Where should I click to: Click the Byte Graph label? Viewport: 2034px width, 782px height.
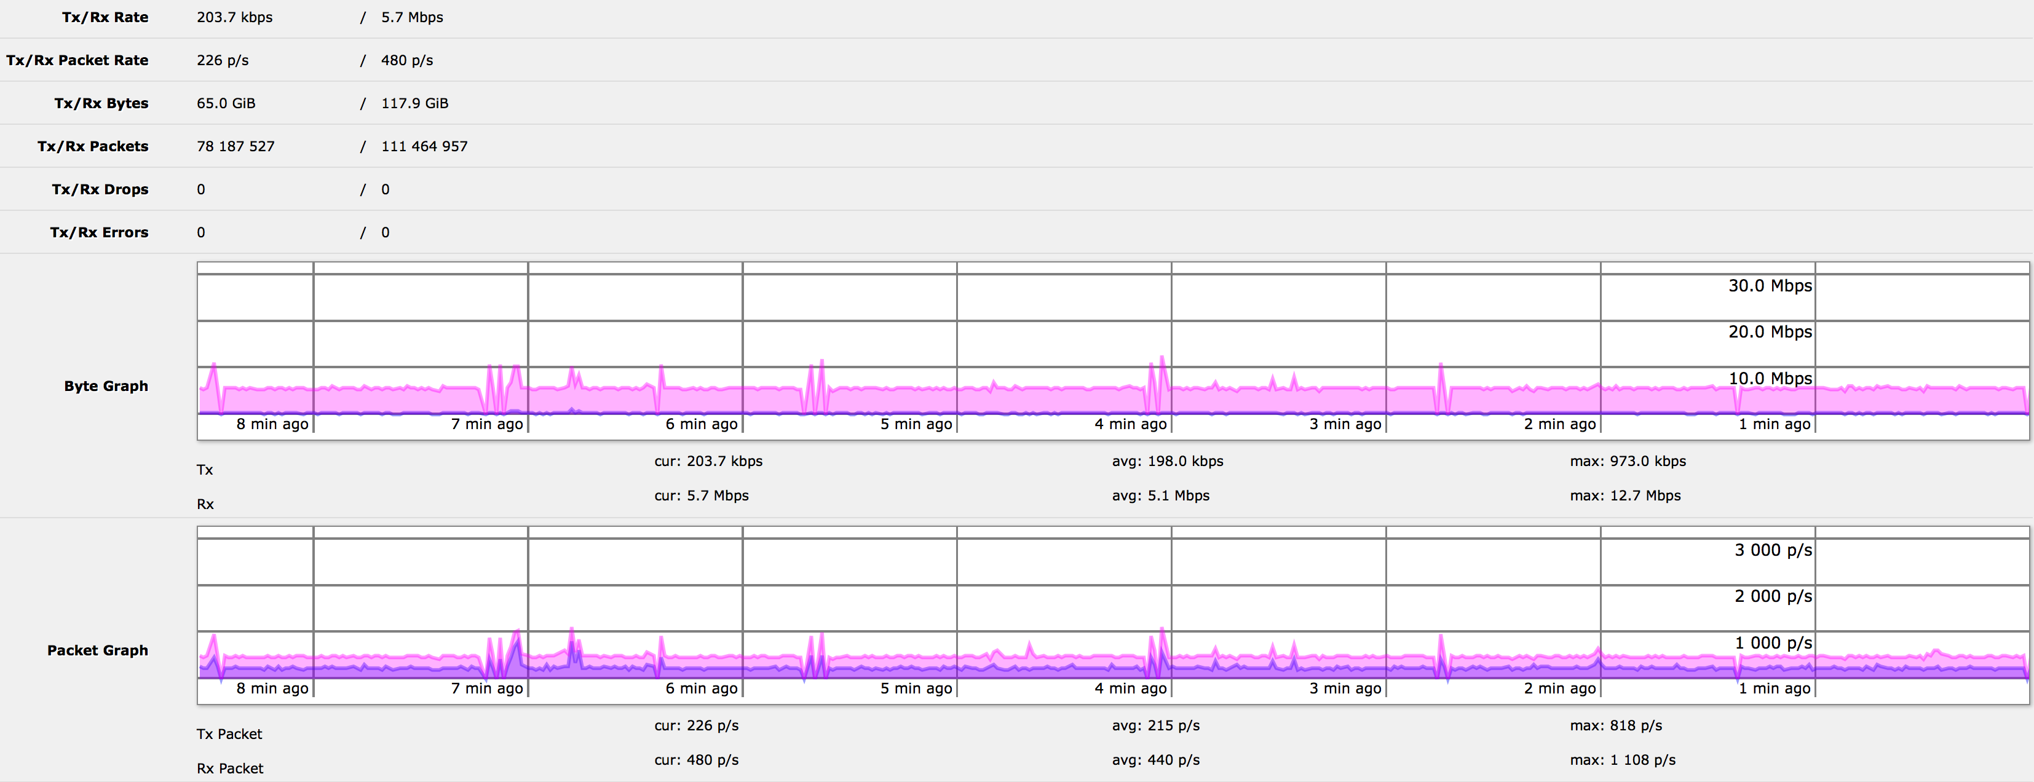point(106,386)
